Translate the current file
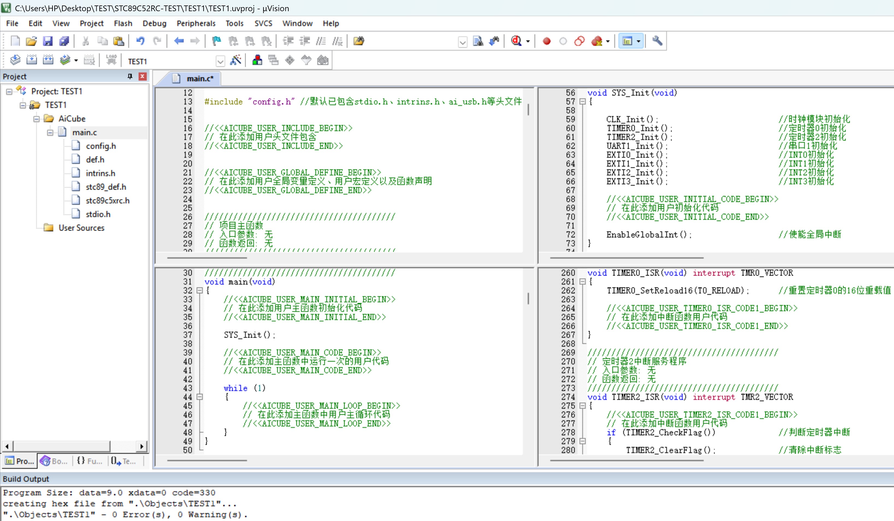This screenshot has width=894, height=521. [15, 60]
